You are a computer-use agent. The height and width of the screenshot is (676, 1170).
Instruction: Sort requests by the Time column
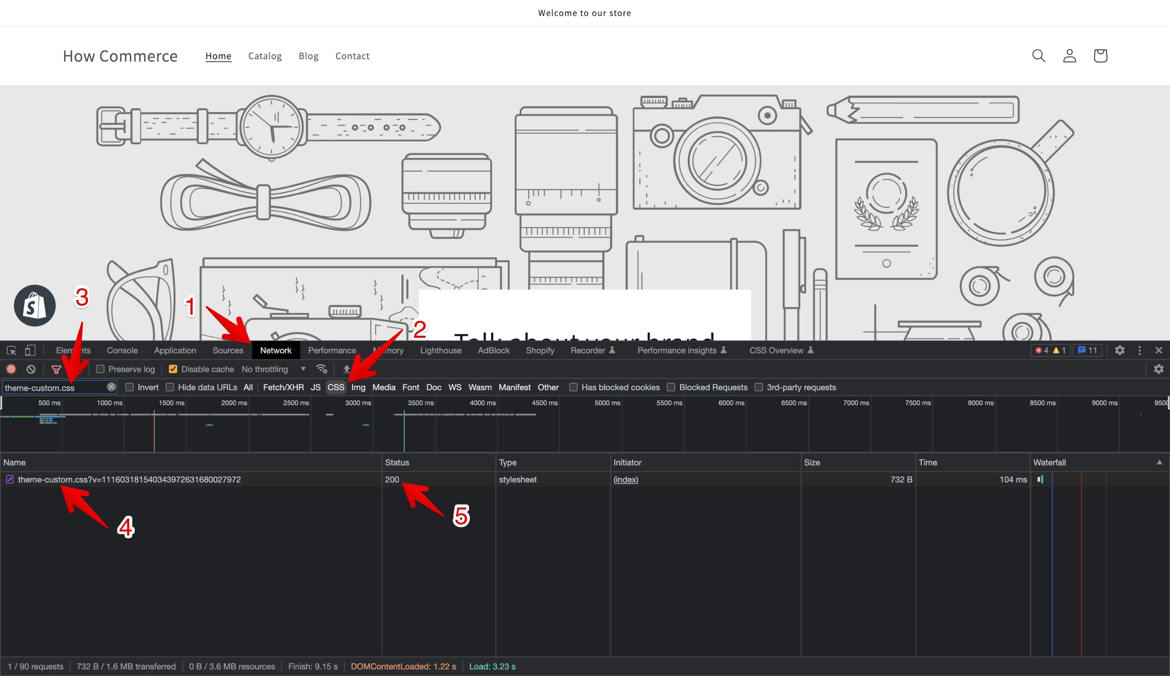pyautogui.click(x=972, y=462)
